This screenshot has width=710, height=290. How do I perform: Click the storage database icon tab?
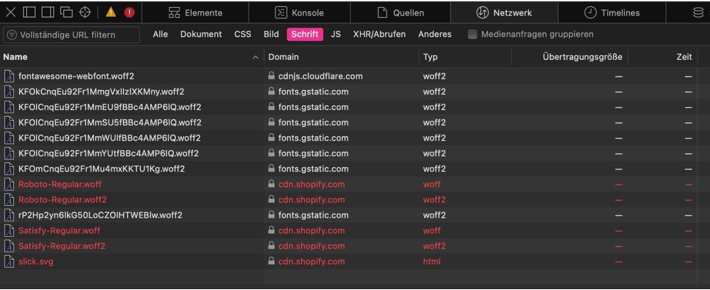(698, 13)
